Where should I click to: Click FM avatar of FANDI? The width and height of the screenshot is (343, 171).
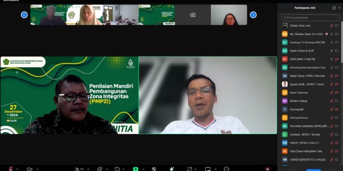pos(284,143)
